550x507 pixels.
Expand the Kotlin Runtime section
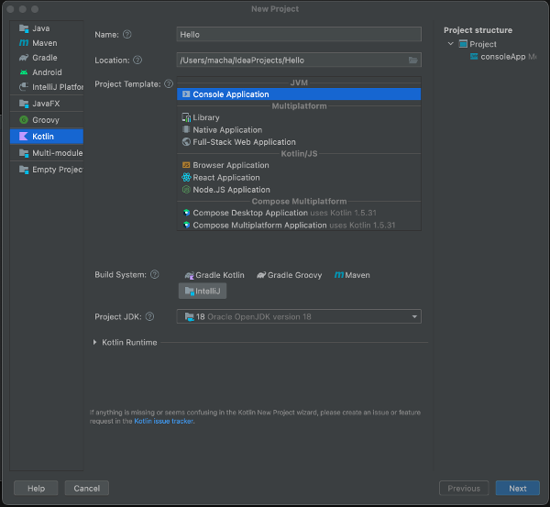94,342
